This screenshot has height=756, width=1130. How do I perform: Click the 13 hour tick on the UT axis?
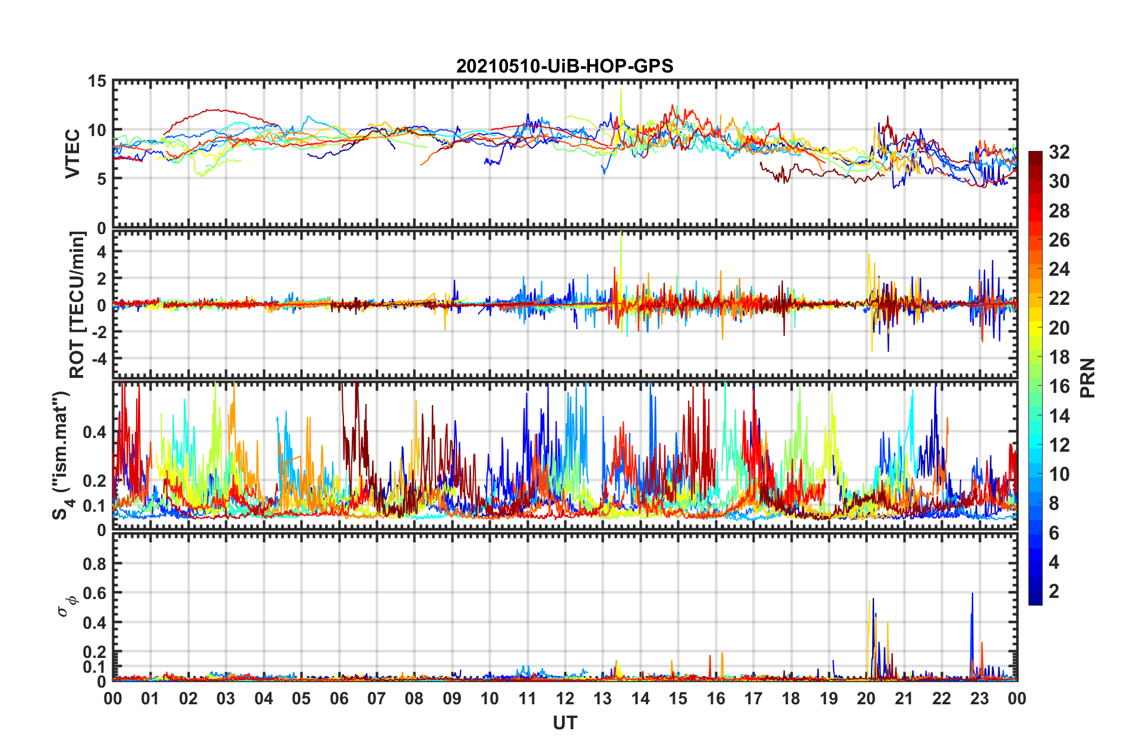[602, 698]
